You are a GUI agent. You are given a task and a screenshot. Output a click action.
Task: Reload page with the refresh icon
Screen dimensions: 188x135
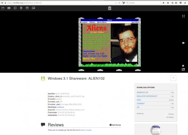(x=119, y=3)
